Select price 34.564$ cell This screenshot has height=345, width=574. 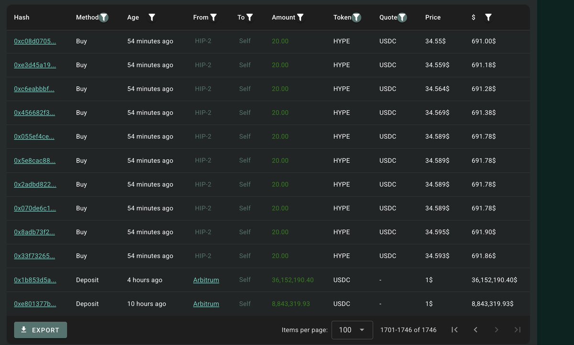[x=437, y=89]
